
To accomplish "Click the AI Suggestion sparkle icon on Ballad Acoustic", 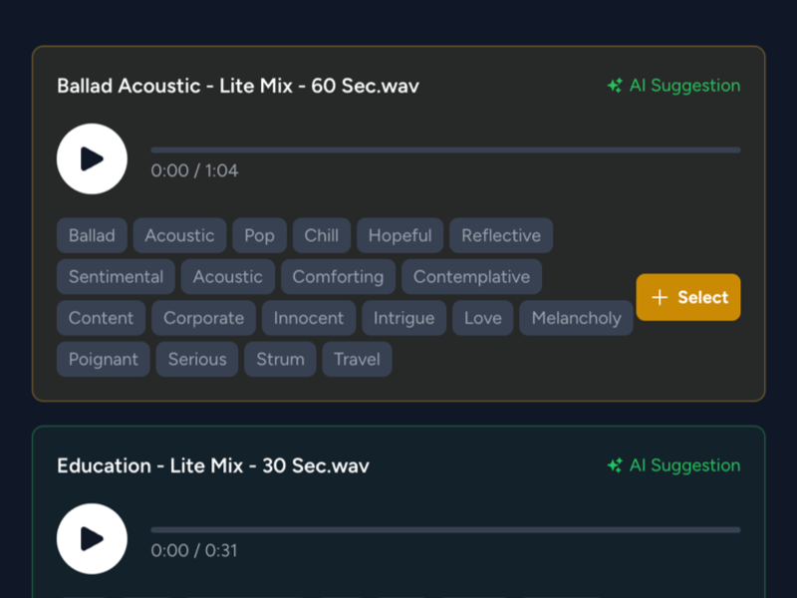I will pos(615,86).
